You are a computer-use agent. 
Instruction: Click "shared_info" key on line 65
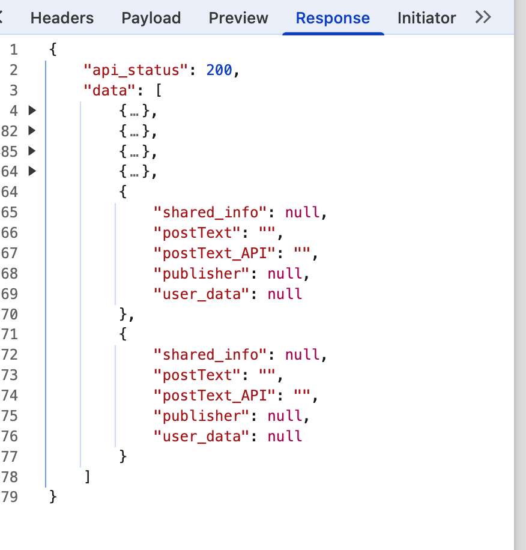coord(210,212)
